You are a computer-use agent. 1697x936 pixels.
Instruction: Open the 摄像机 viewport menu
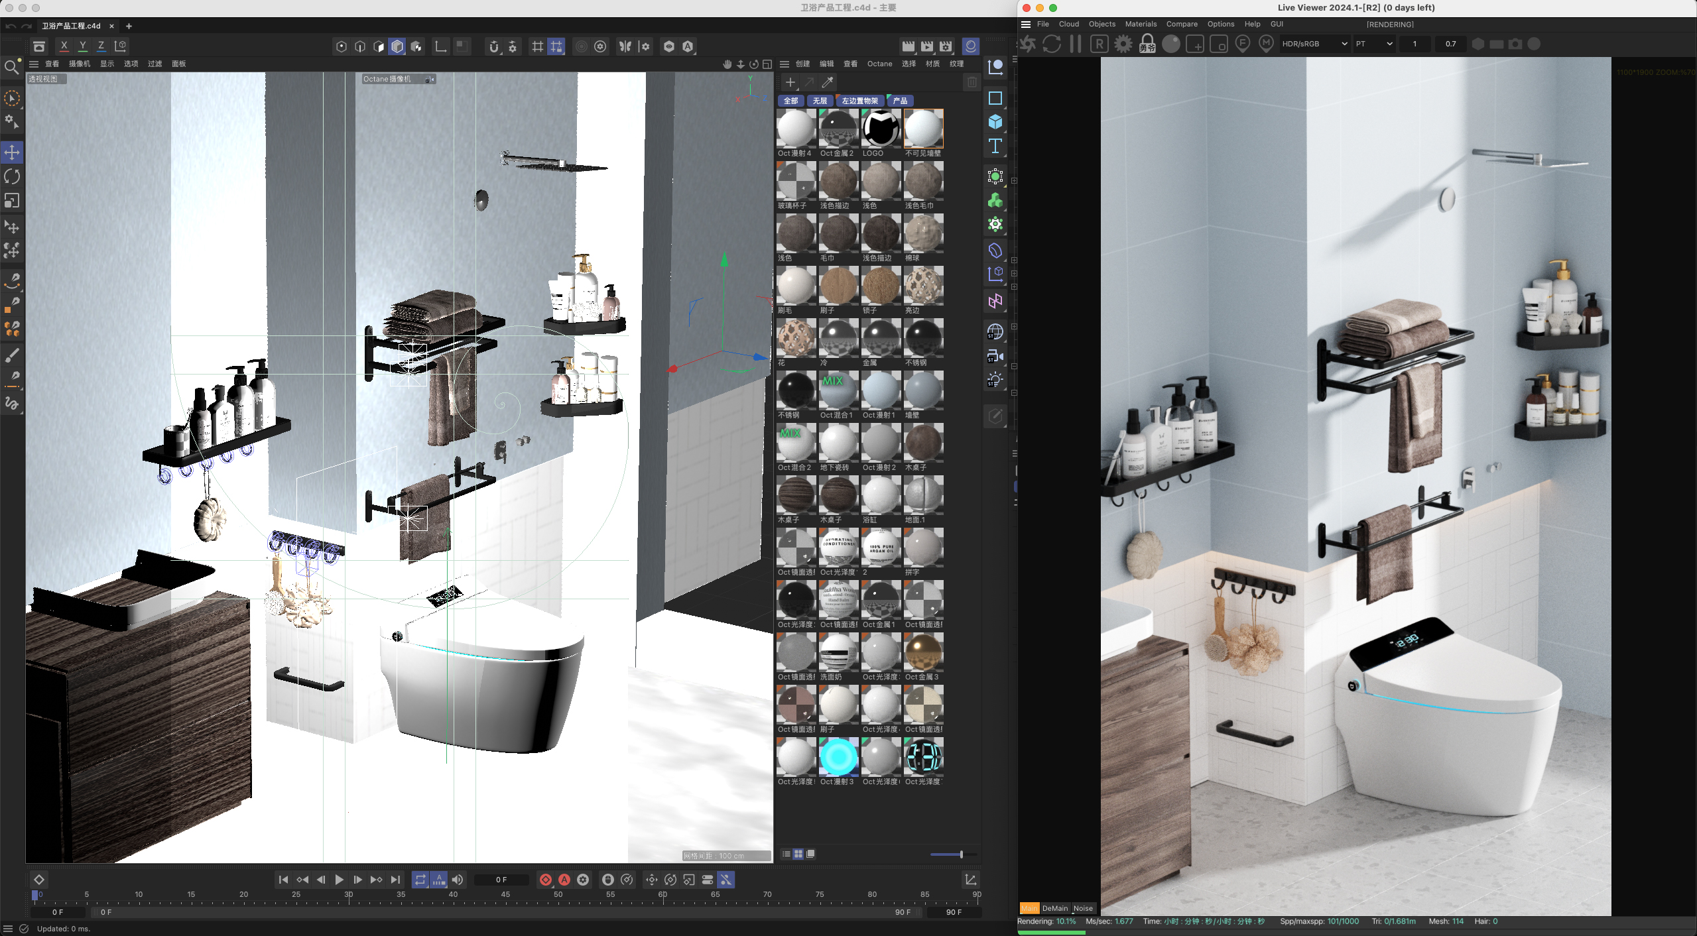pos(80,64)
